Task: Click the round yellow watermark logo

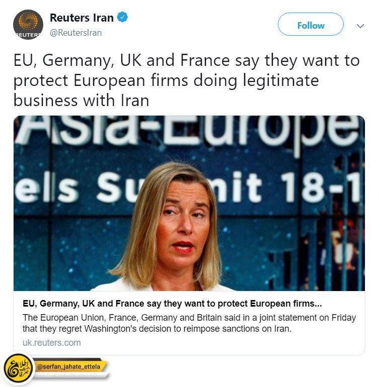Action: [18, 368]
